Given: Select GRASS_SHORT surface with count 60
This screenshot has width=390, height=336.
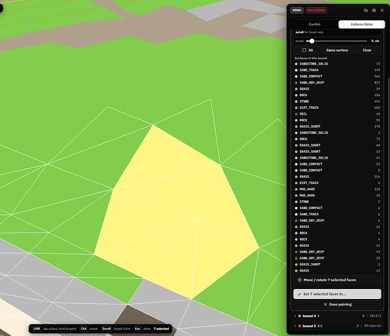Looking at the screenshot, I should 337,145.
